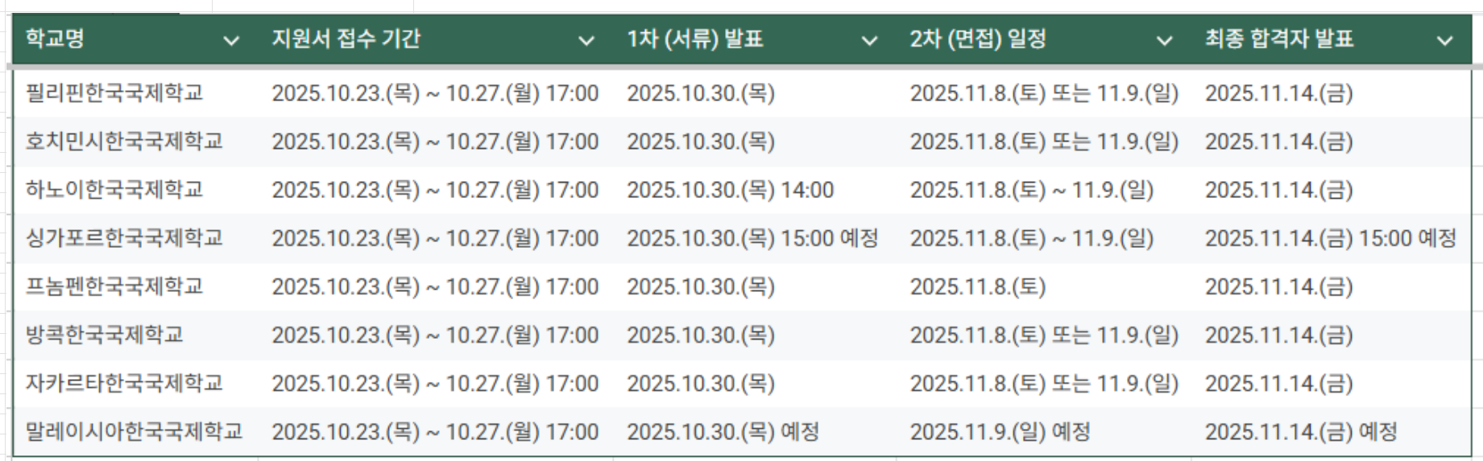Select the 필리핀한국국제학교 cell
Screen dimensions: 1483x461
pos(114,93)
